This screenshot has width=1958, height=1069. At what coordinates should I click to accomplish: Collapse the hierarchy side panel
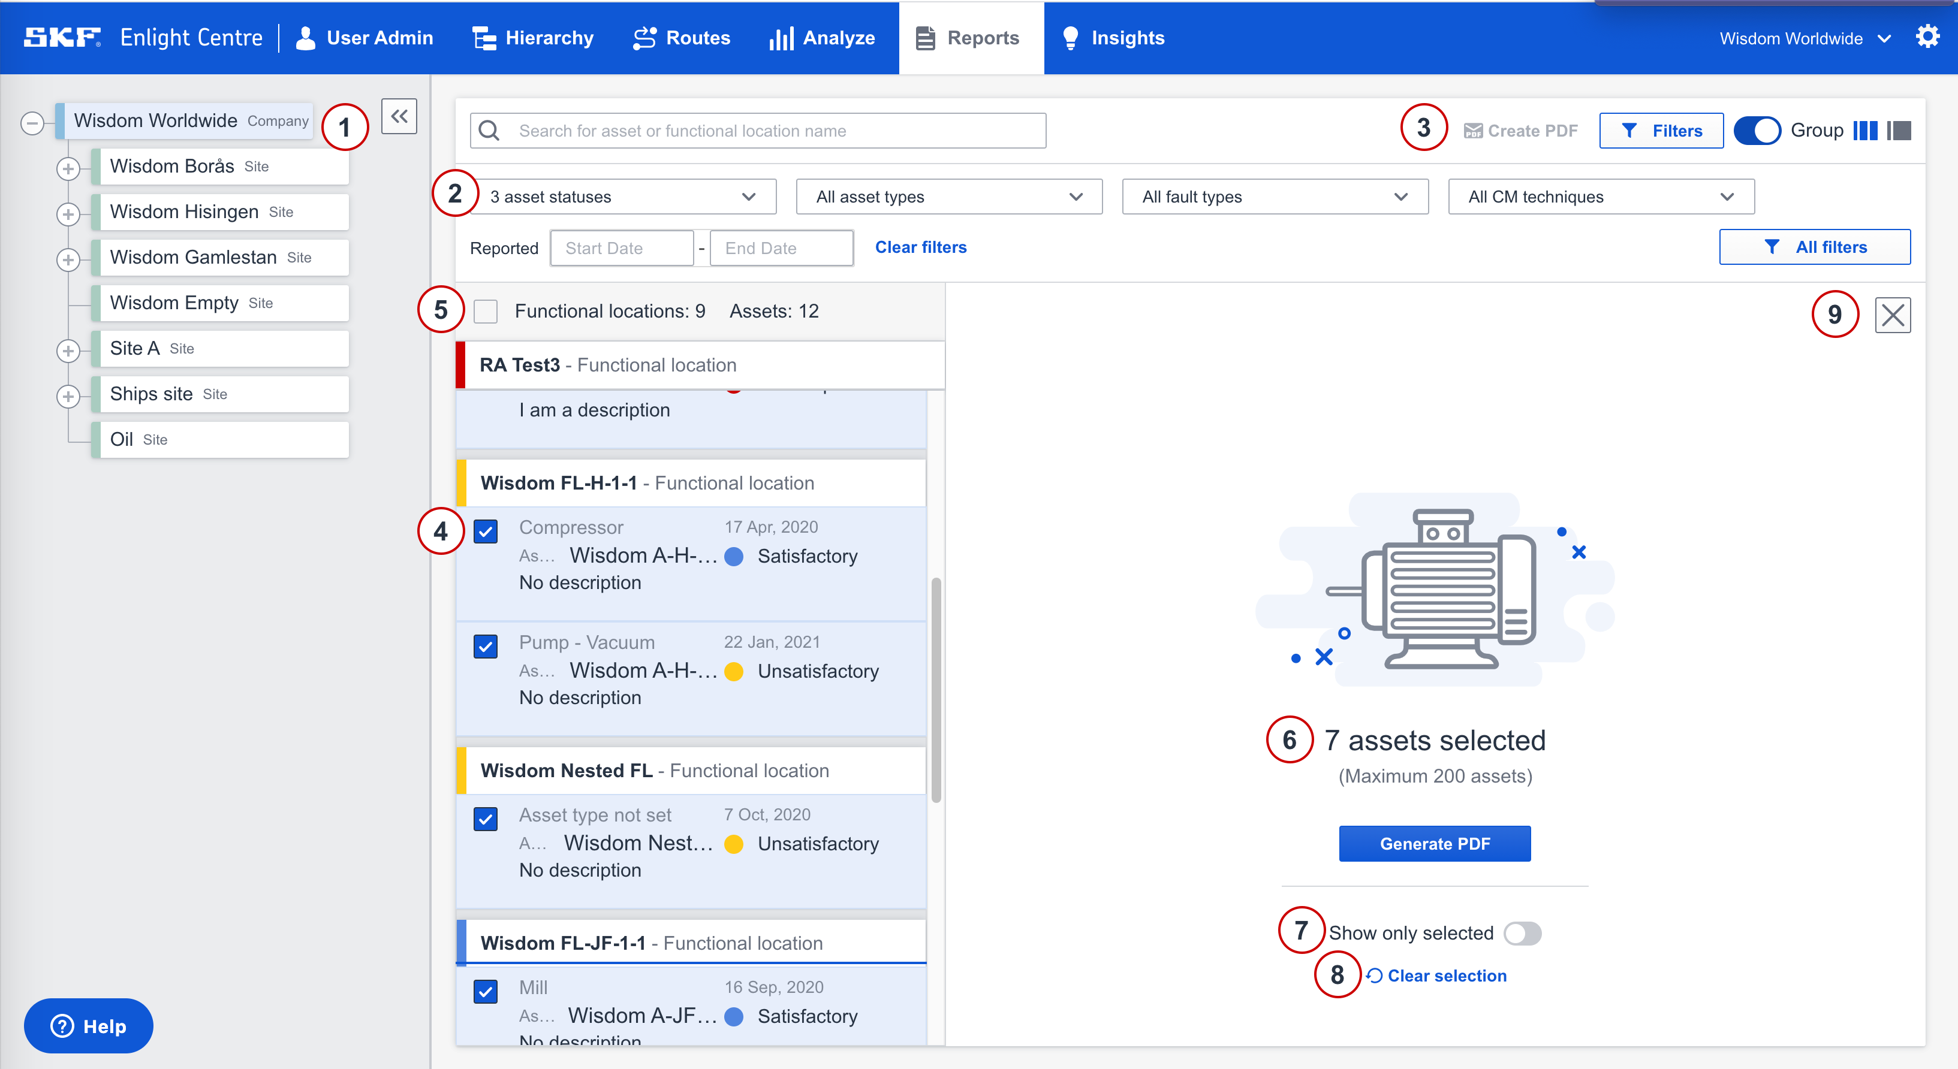(399, 116)
